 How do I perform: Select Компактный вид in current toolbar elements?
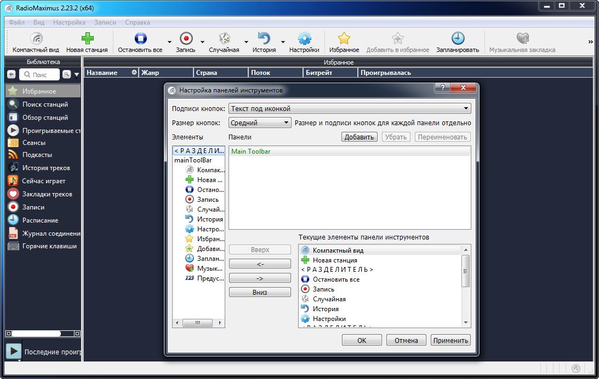click(x=380, y=250)
